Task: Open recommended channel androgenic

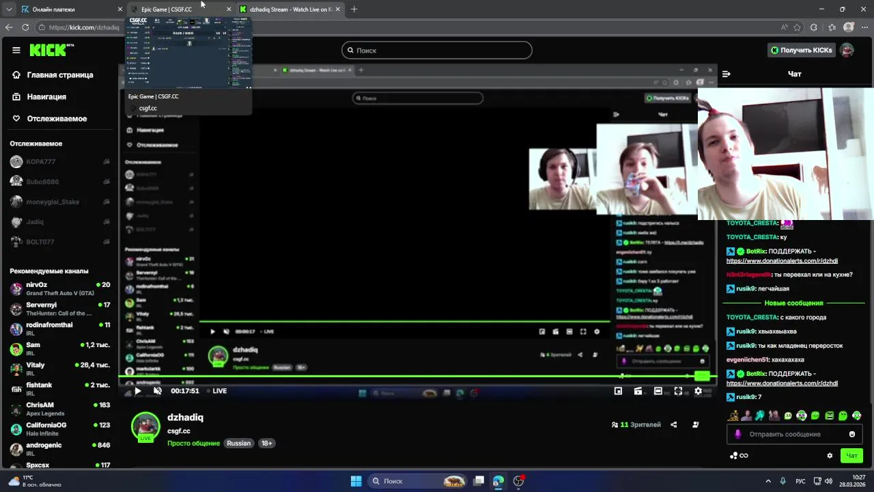Action: [x=60, y=449]
